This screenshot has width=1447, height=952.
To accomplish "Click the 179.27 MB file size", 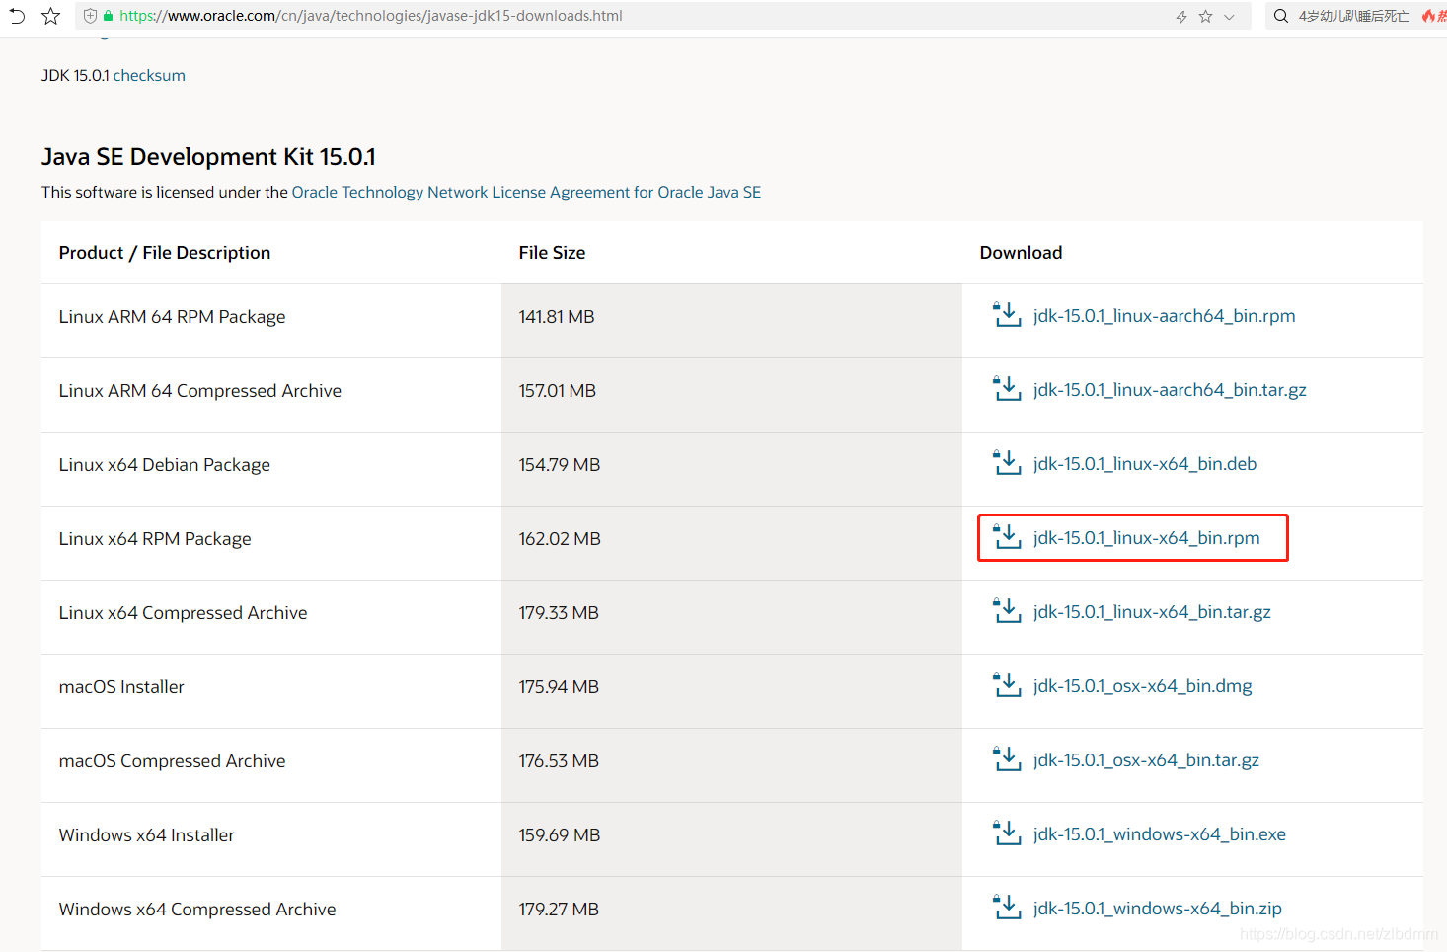I will click(559, 910).
